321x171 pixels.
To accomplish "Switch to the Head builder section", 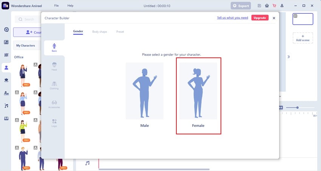I will tap(54, 66).
